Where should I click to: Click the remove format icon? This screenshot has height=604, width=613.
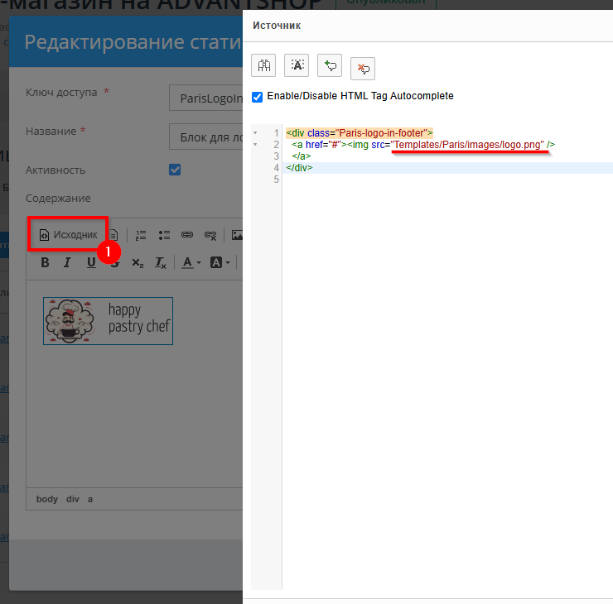(161, 263)
